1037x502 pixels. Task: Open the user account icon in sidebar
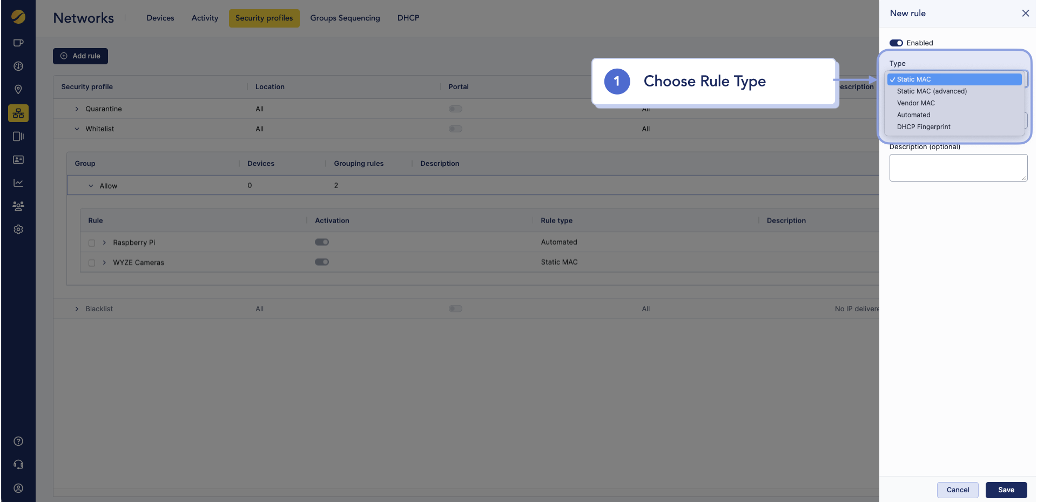18,488
